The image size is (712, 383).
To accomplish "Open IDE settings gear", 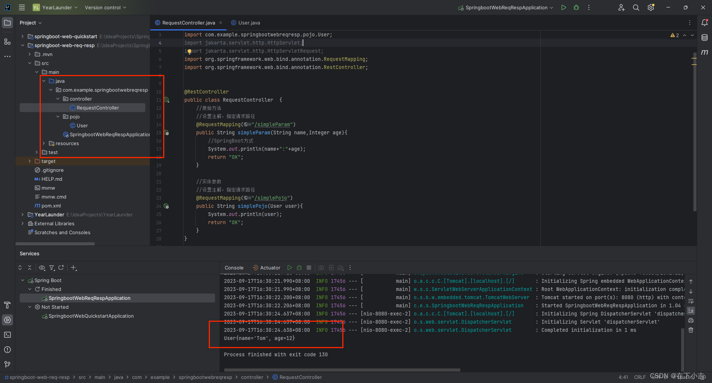I will click(x=651, y=7).
